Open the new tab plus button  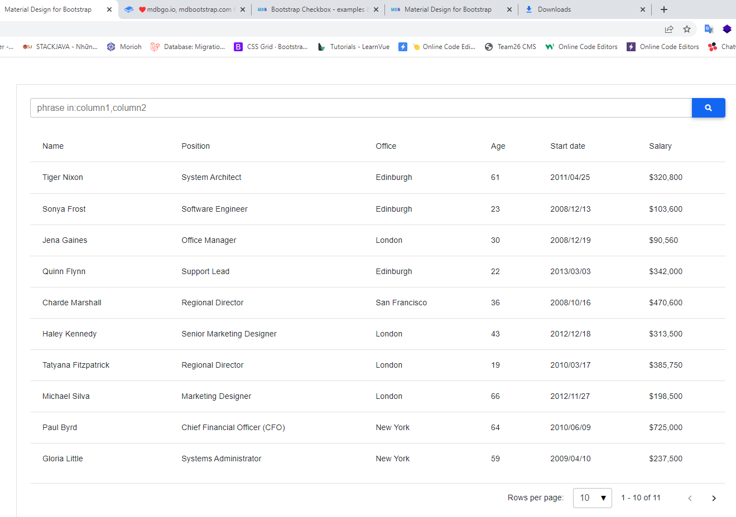pos(663,9)
